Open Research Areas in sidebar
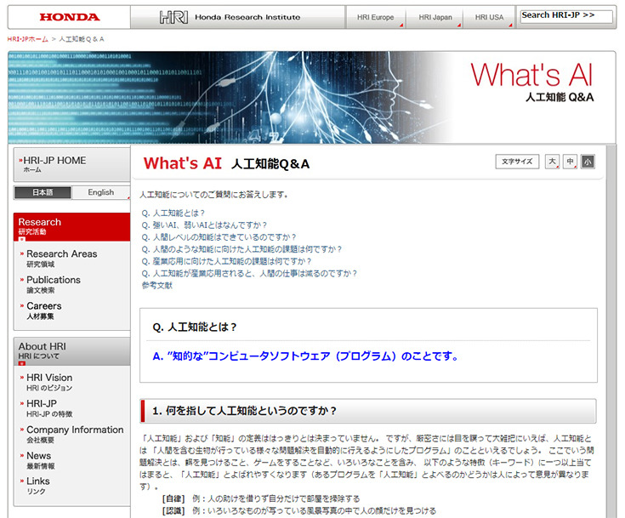 click(x=61, y=253)
